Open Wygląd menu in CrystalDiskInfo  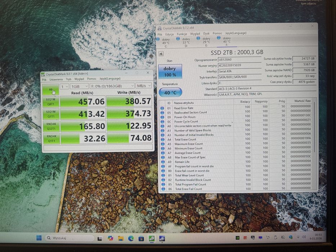click(195, 33)
